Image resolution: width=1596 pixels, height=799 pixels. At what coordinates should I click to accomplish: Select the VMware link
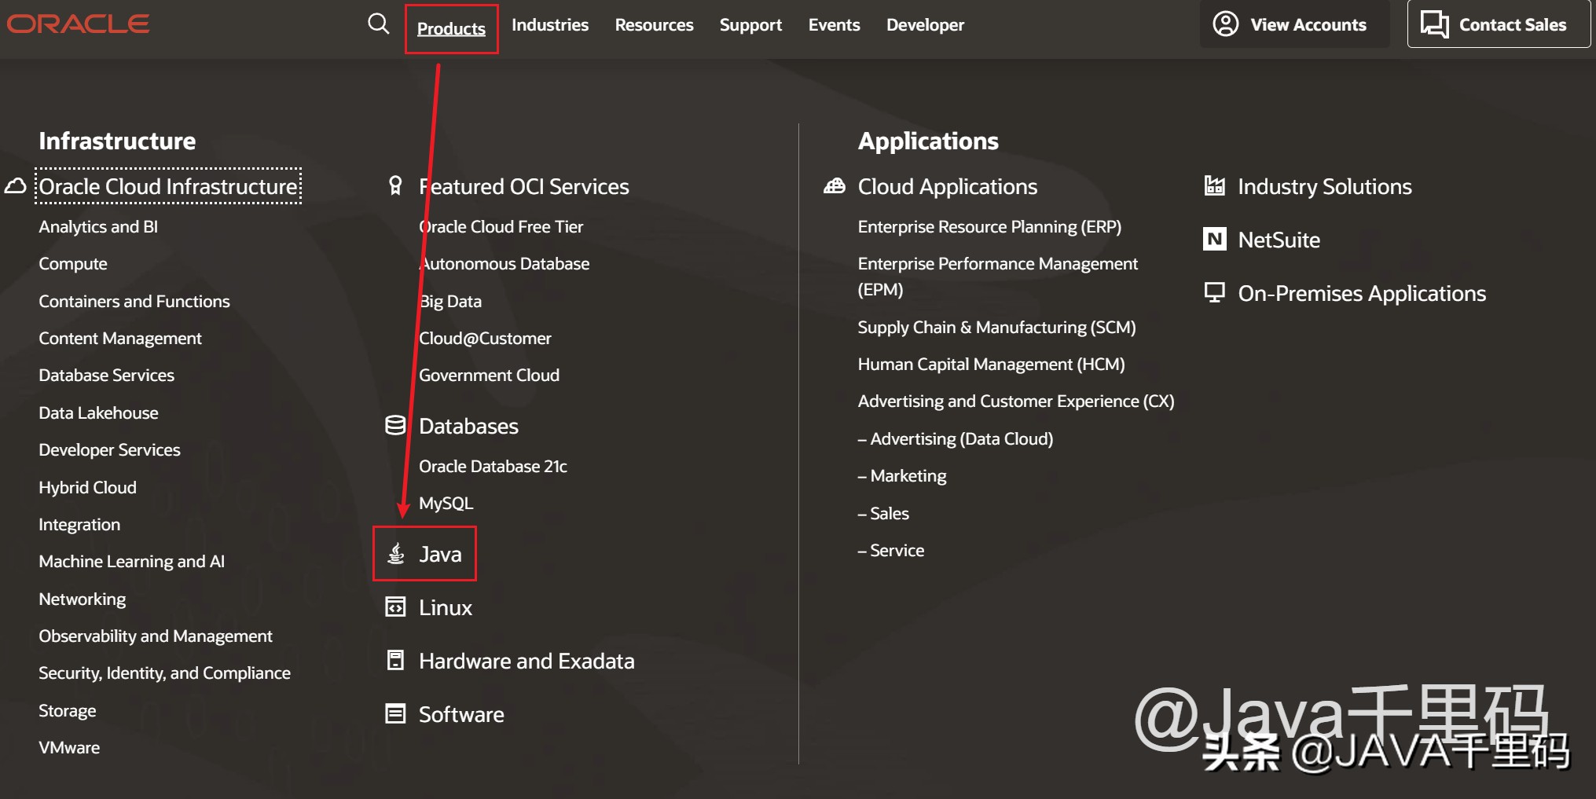pyautogui.click(x=69, y=748)
